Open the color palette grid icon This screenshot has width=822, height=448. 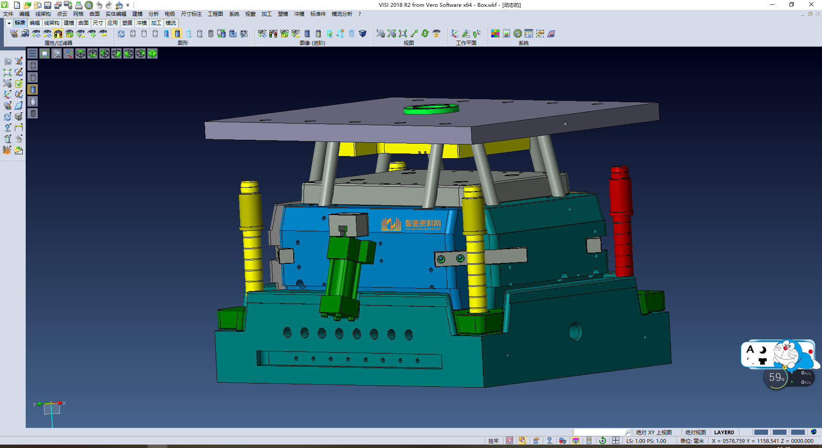pyautogui.click(x=495, y=34)
